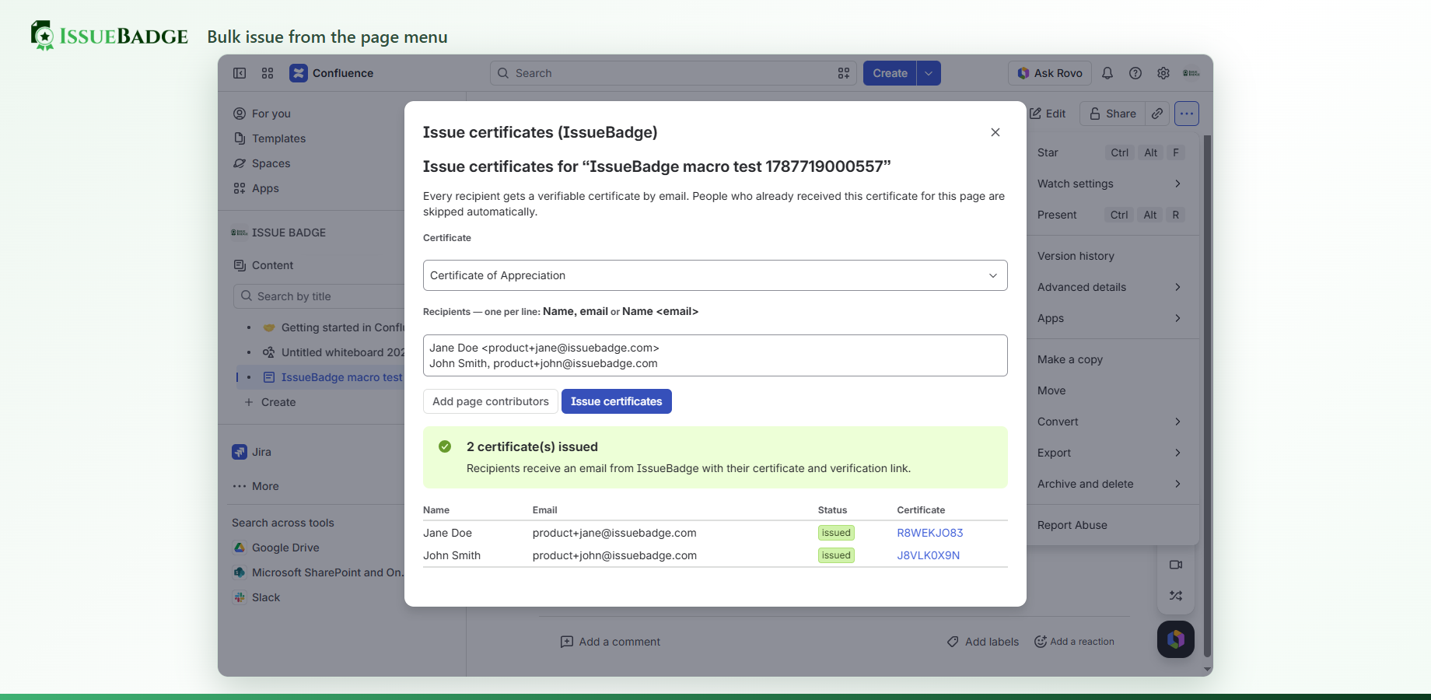Click the Confluence logo icon
1431x700 pixels.
(x=299, y=73)
